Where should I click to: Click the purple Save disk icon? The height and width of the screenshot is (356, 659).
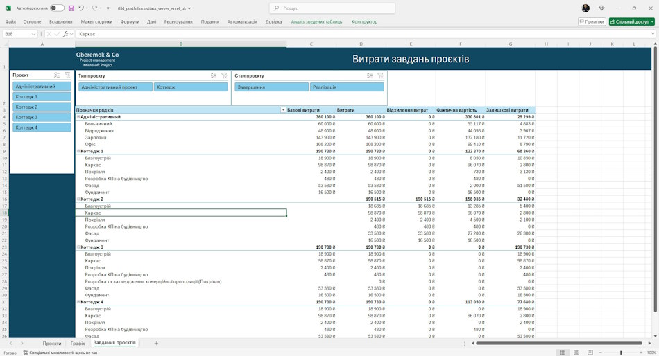pyautogui.click(x=71, y=8)
